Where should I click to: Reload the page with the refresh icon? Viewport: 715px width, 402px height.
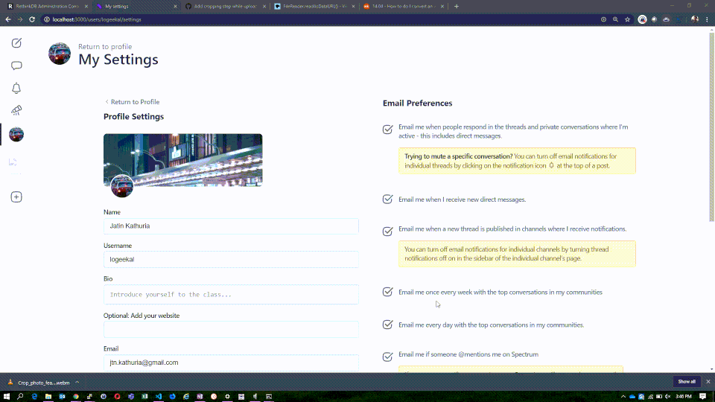(32, 19)
